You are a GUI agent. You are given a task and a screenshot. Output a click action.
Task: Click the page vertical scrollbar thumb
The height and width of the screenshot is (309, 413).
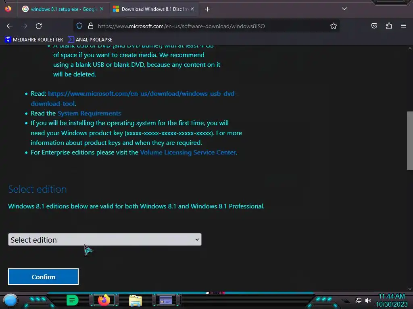pos(410,140)
